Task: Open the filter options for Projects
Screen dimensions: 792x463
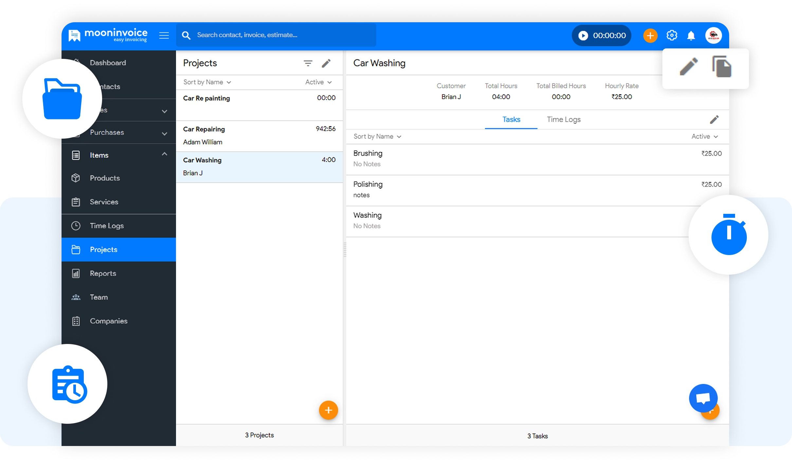Action: tap(308, 63)
